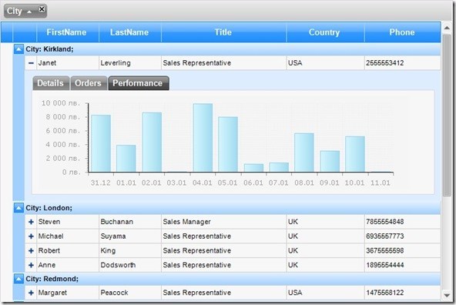Click the scrollbar up arrow

(447, 28)
